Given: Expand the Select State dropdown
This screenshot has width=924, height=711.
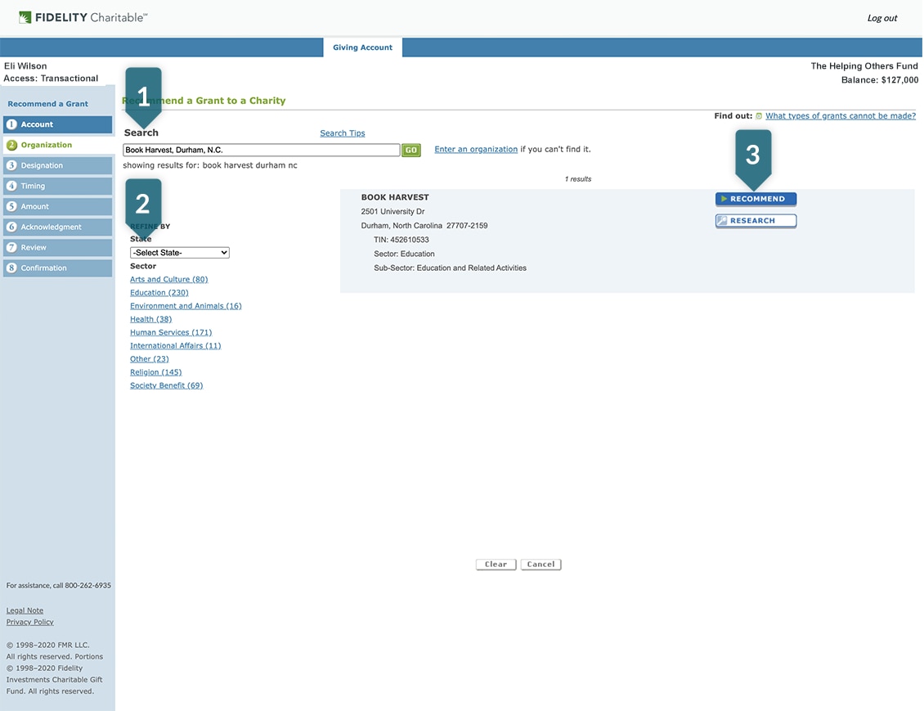Looking at the screenshot, I should tap(180, 252).
